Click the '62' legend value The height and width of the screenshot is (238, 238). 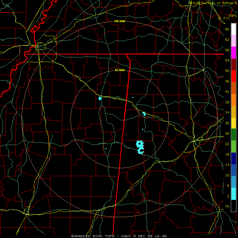coord(227,40)
